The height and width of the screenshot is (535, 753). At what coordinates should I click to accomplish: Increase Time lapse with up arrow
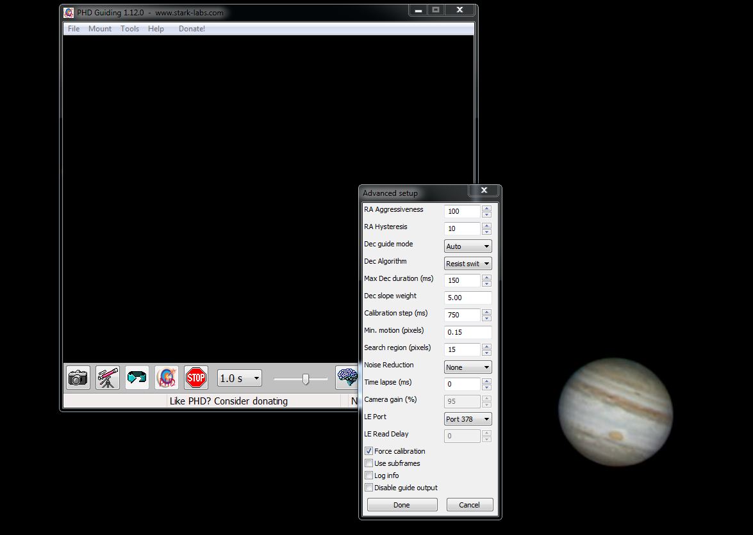(x=486, y=381)
